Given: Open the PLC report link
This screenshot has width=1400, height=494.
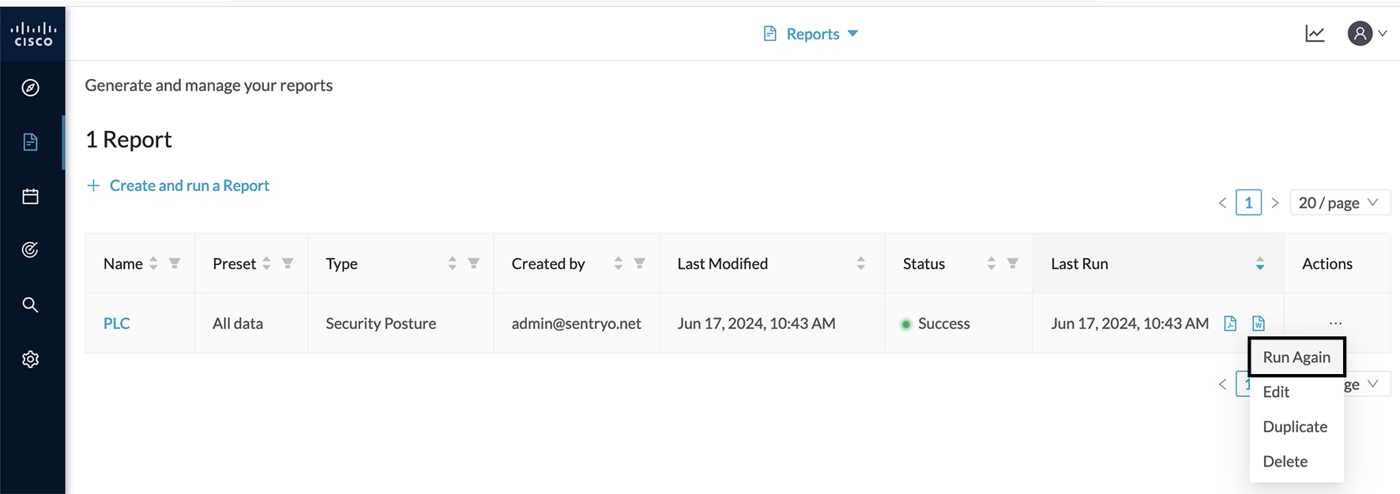Looking at the screenshot, I should (x=117, y=324).
